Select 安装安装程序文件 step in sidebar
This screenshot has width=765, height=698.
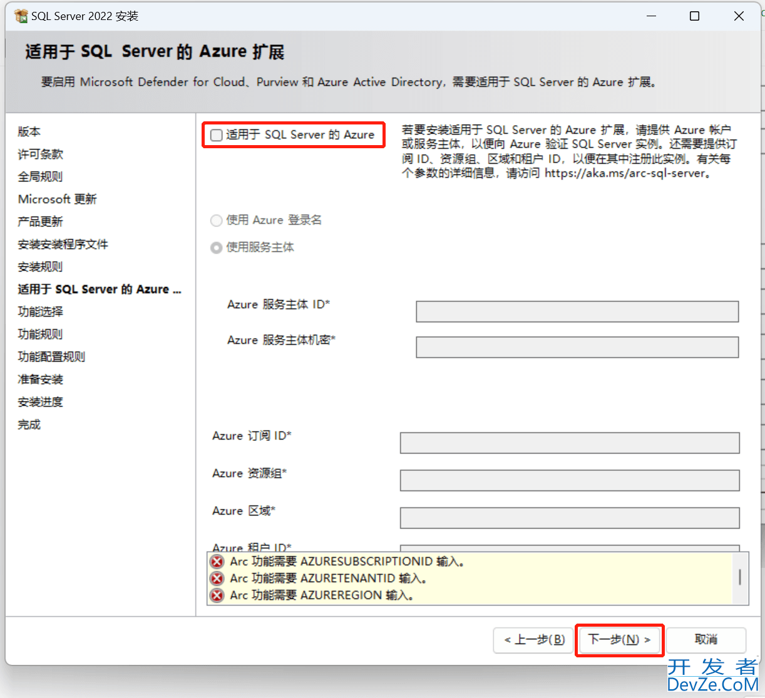tap(63, 244)
